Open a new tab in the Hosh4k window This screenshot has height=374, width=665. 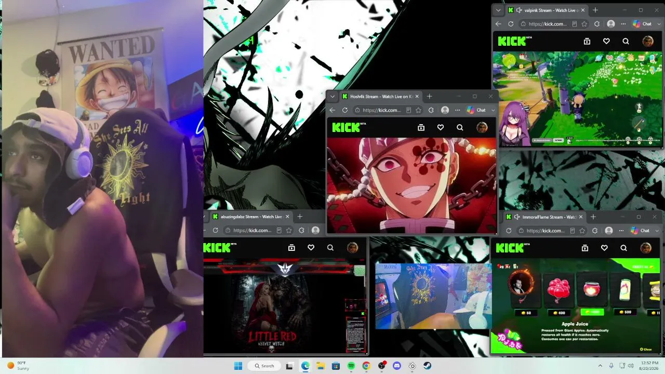click(x=429, y=96)
